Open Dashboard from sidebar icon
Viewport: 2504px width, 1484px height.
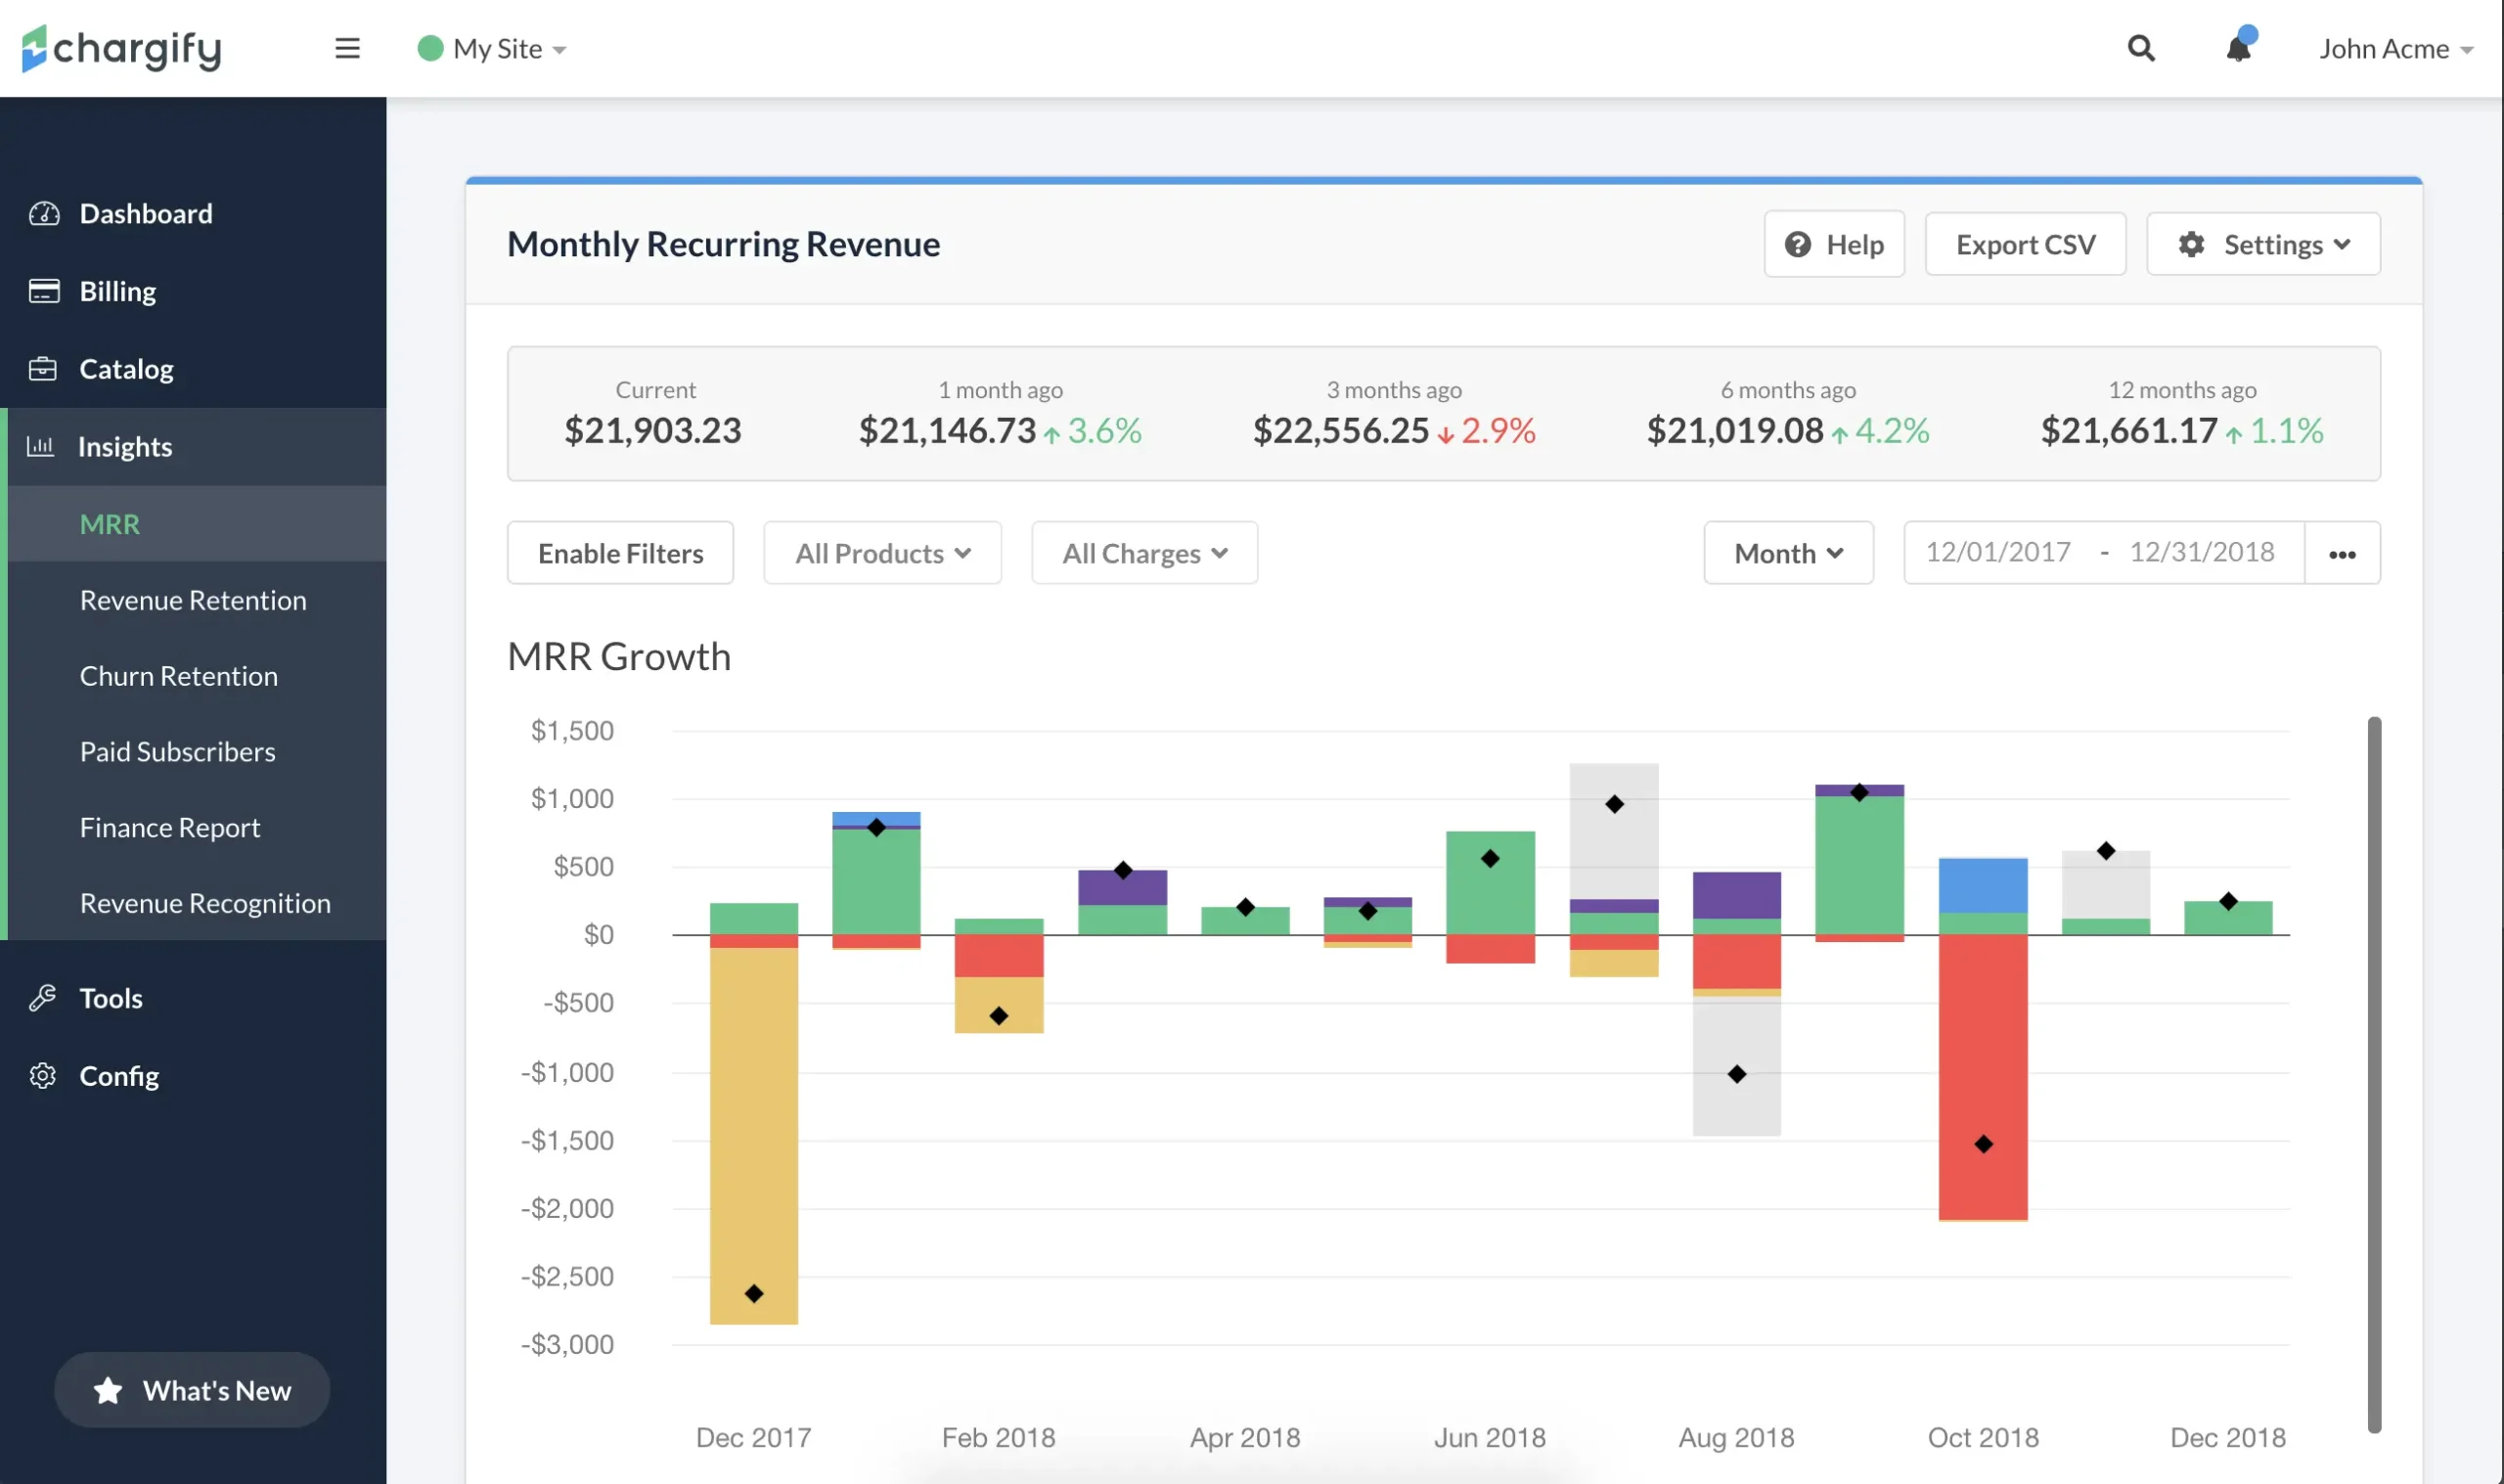point(44,213)
